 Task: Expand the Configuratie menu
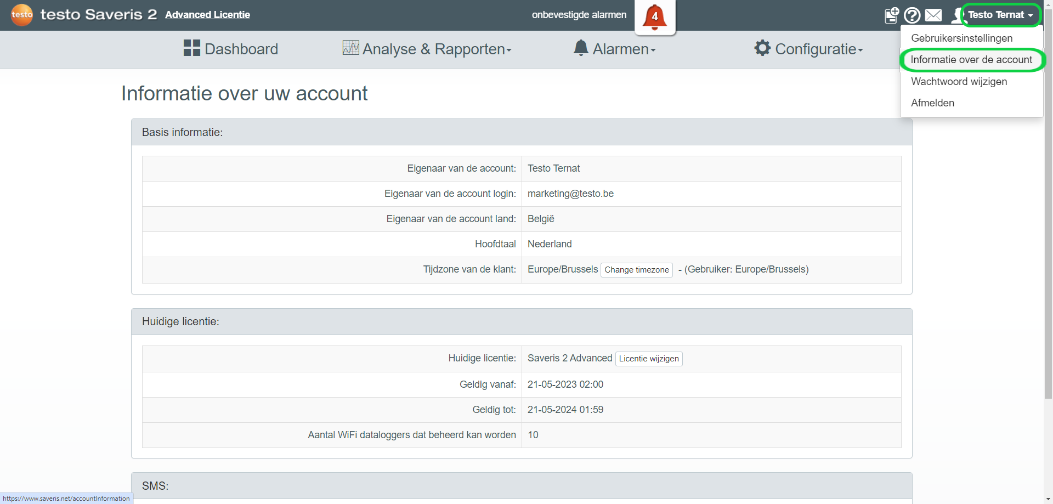tap(819, 49)
